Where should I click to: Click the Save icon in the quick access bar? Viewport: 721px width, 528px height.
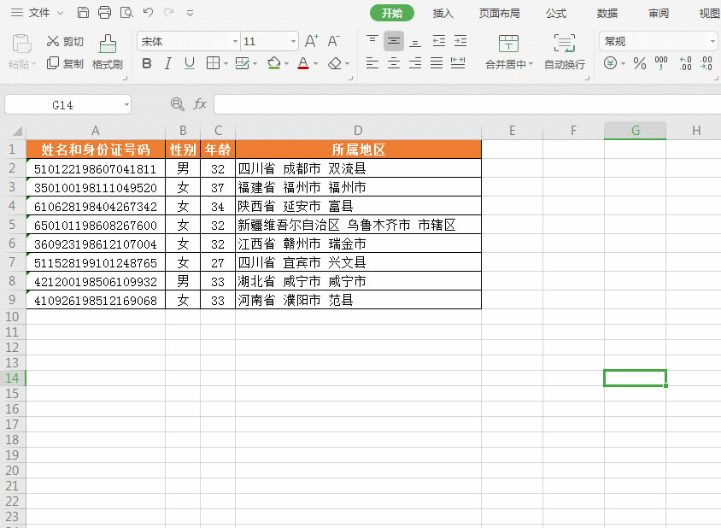(83, 13)
